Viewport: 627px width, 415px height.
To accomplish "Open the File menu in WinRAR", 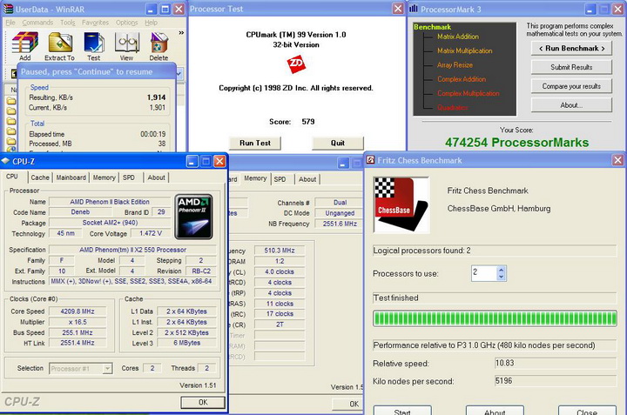I will pos(10,23).
